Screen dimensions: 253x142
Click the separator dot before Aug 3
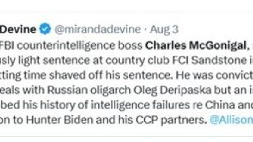point(145,29)
